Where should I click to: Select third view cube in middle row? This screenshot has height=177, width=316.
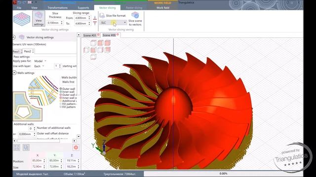coord(100,50)
